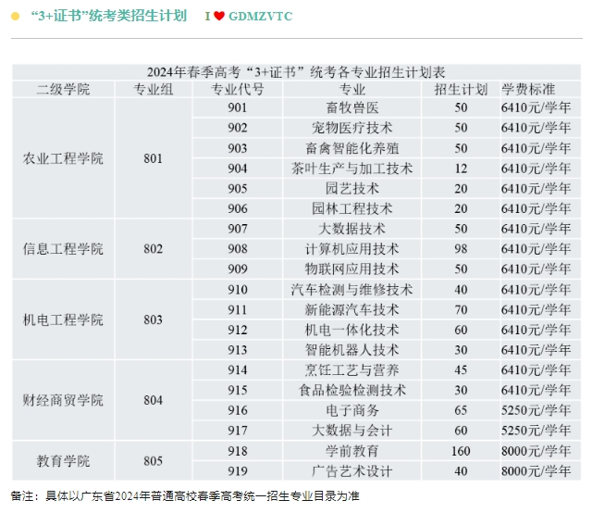
Task: Click enrollment number 70 for 新能源汽车技术
Action: (x=461, y=309)
